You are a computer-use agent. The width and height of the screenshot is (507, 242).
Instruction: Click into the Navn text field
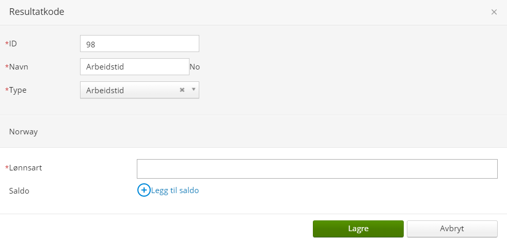(135, 67)
